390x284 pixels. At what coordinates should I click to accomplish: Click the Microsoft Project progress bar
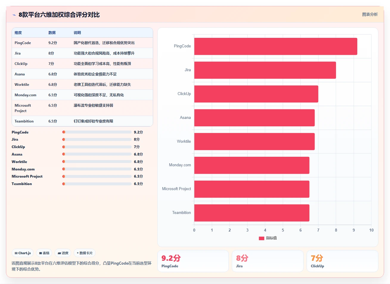pos(97,176)
